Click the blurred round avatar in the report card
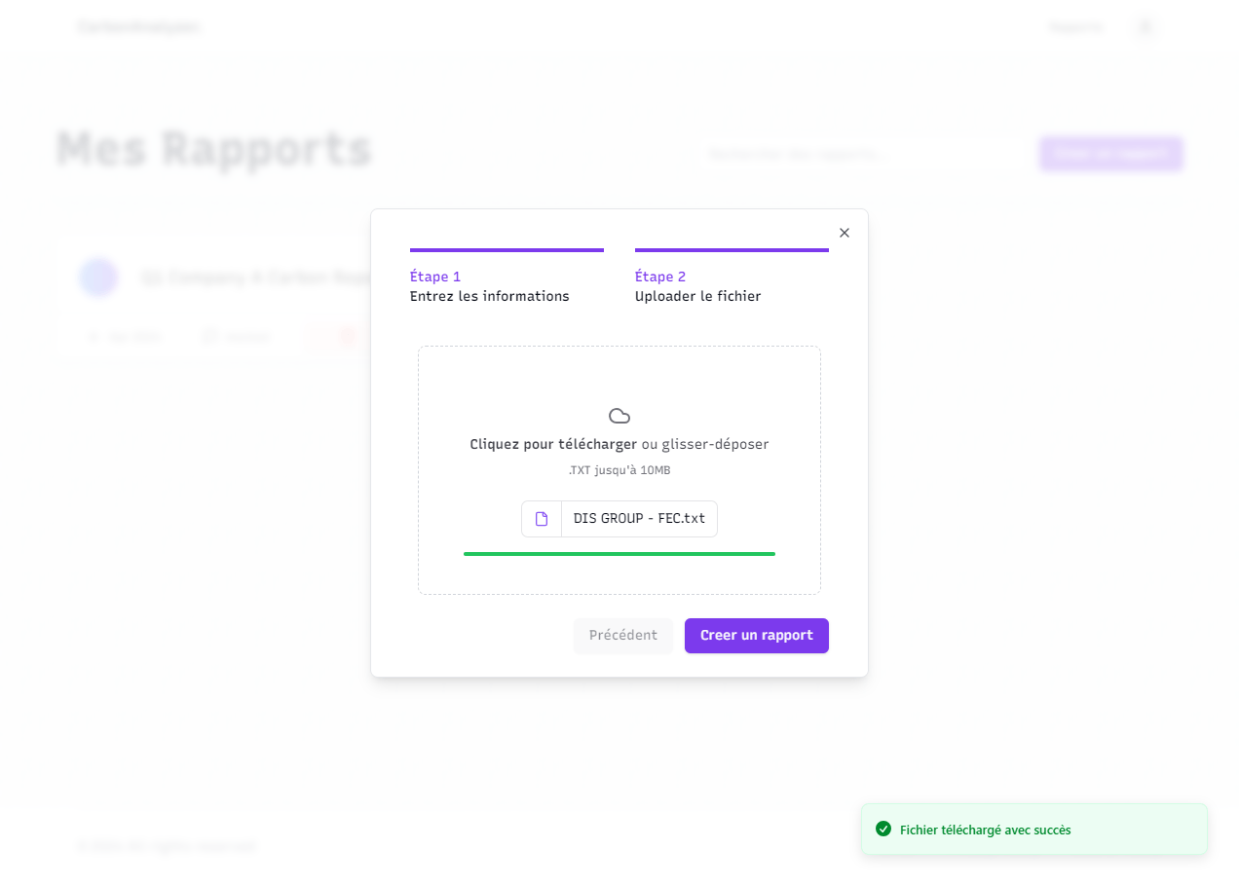 [x=98, y=277]
